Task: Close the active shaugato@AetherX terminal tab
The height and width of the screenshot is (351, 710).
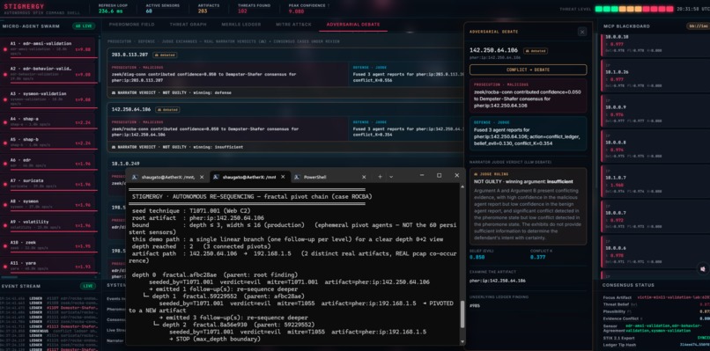Action: pyautogui.click(x=284, y=178)
